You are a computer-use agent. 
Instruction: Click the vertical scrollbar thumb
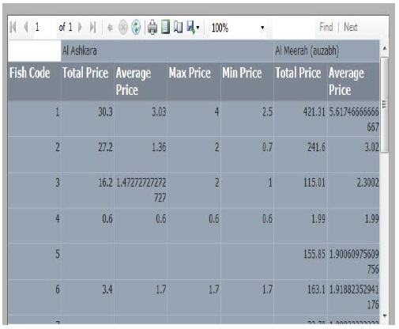[x=385, y=105]
